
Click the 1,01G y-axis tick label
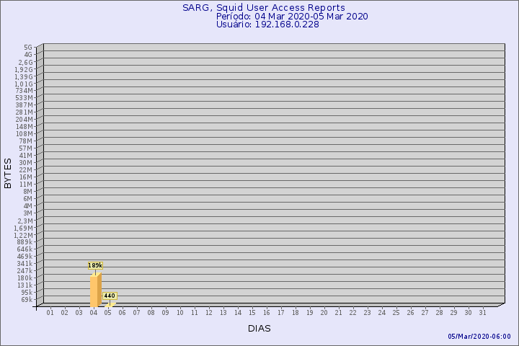[x=25, y=84]
